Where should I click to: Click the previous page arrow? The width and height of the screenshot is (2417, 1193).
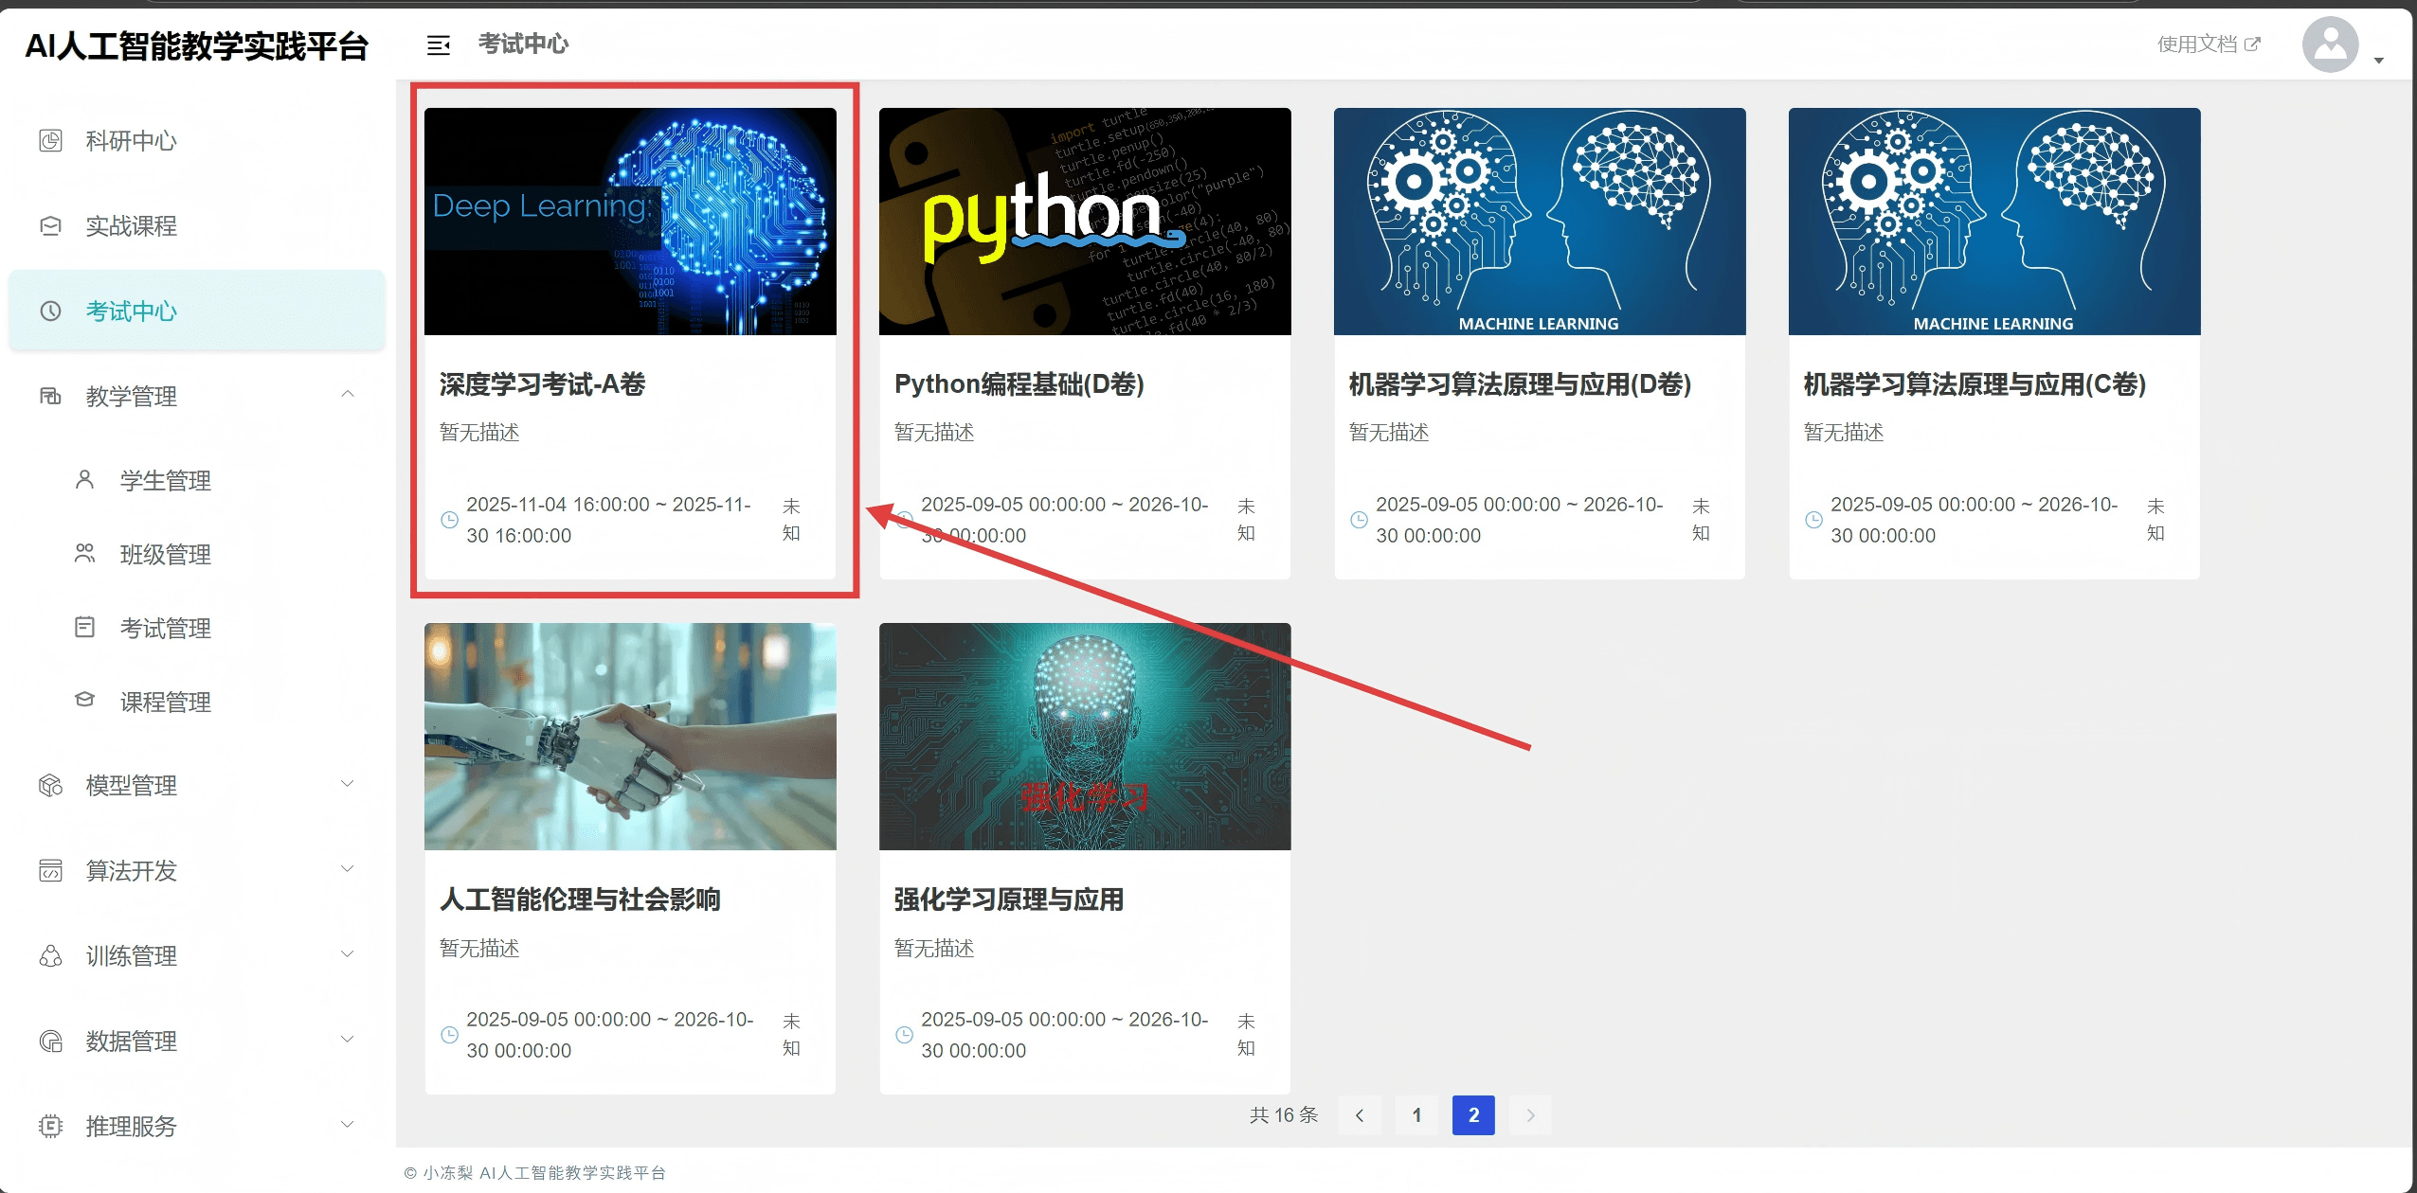(1360, 1115)
